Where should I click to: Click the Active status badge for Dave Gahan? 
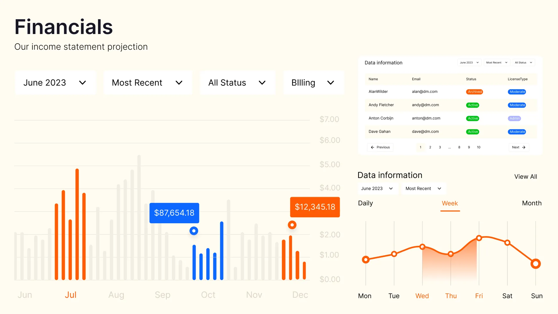473,132
